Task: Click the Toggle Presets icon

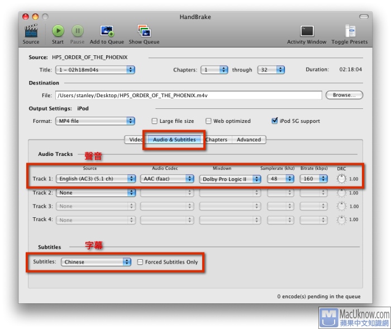Action: pos(350,31)
